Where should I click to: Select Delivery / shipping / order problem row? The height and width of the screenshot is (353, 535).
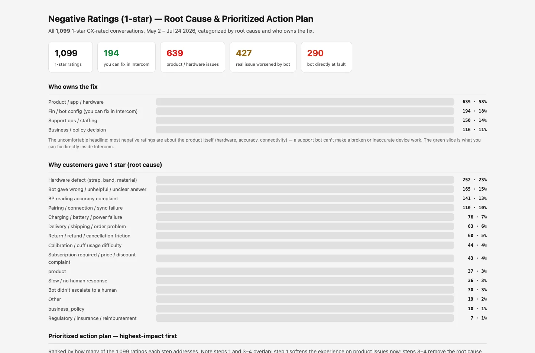click(267, 226)
